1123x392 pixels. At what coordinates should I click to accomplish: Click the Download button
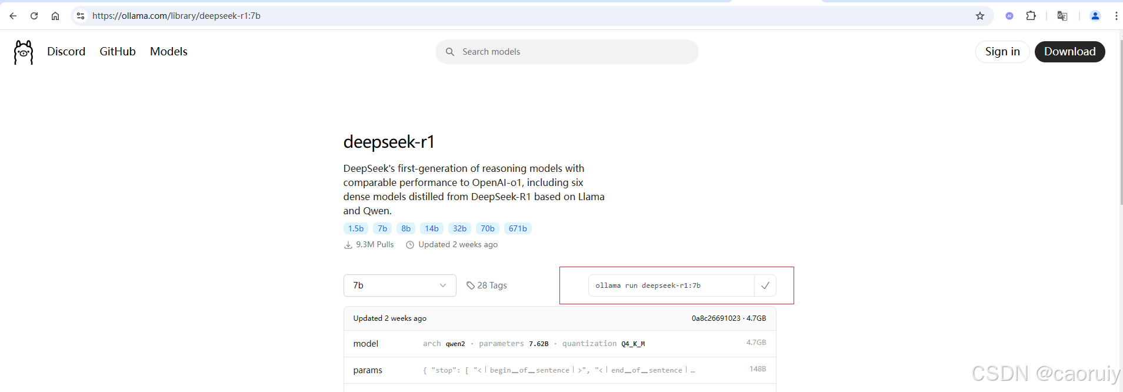click(x=1069, y=52)
